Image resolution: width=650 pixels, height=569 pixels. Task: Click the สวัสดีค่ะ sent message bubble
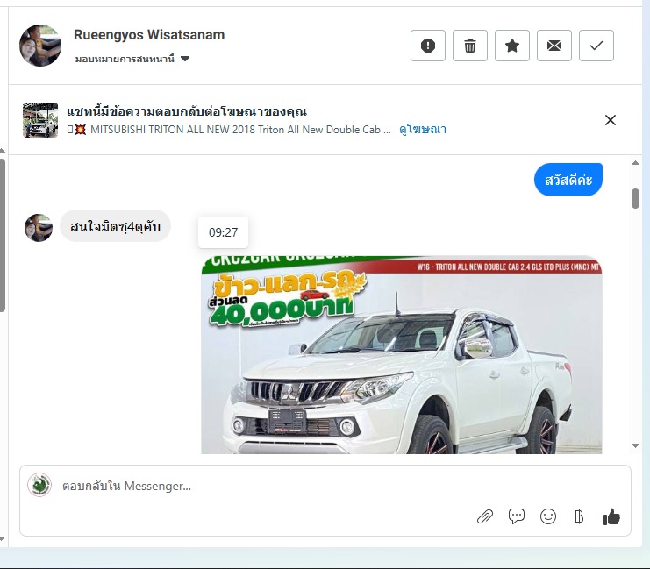coord(568,180)
